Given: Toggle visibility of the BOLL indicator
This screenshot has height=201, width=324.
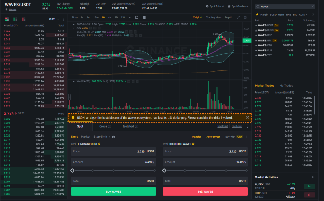Looking at the screenshot, I should pos(127,32).
